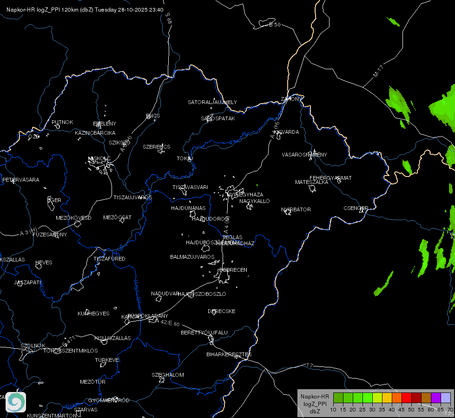Click the MEZŐKÖVESD city label
Image resolution: width=455 pixels, height=418 pixels.
tap(73, 218)
